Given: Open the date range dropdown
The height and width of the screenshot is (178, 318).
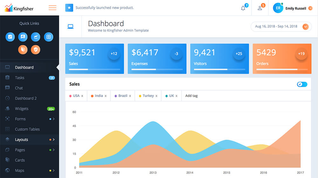Looking at the screenshot, I should [x=305, y=27].
